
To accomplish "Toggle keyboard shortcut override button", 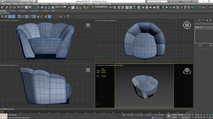I will point(73,8).
